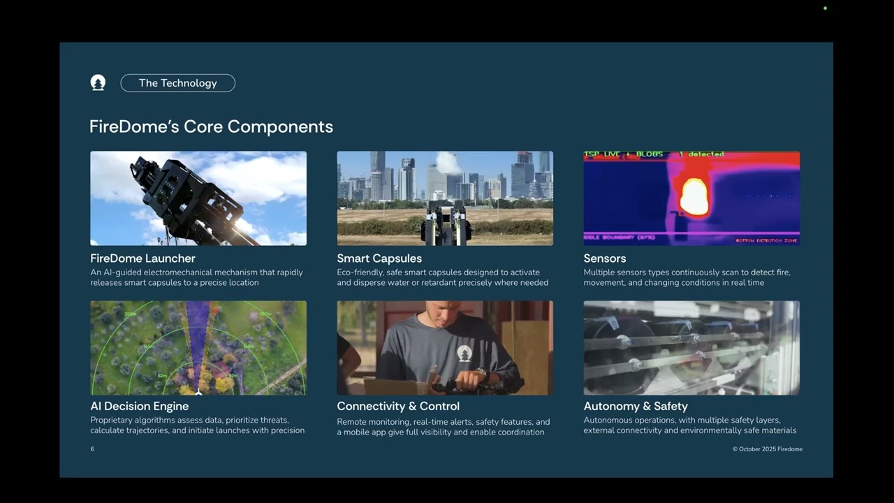The image size is (894, 503).
Task: Click the "Smart Capsules" heading
Action: coord(379,258)
